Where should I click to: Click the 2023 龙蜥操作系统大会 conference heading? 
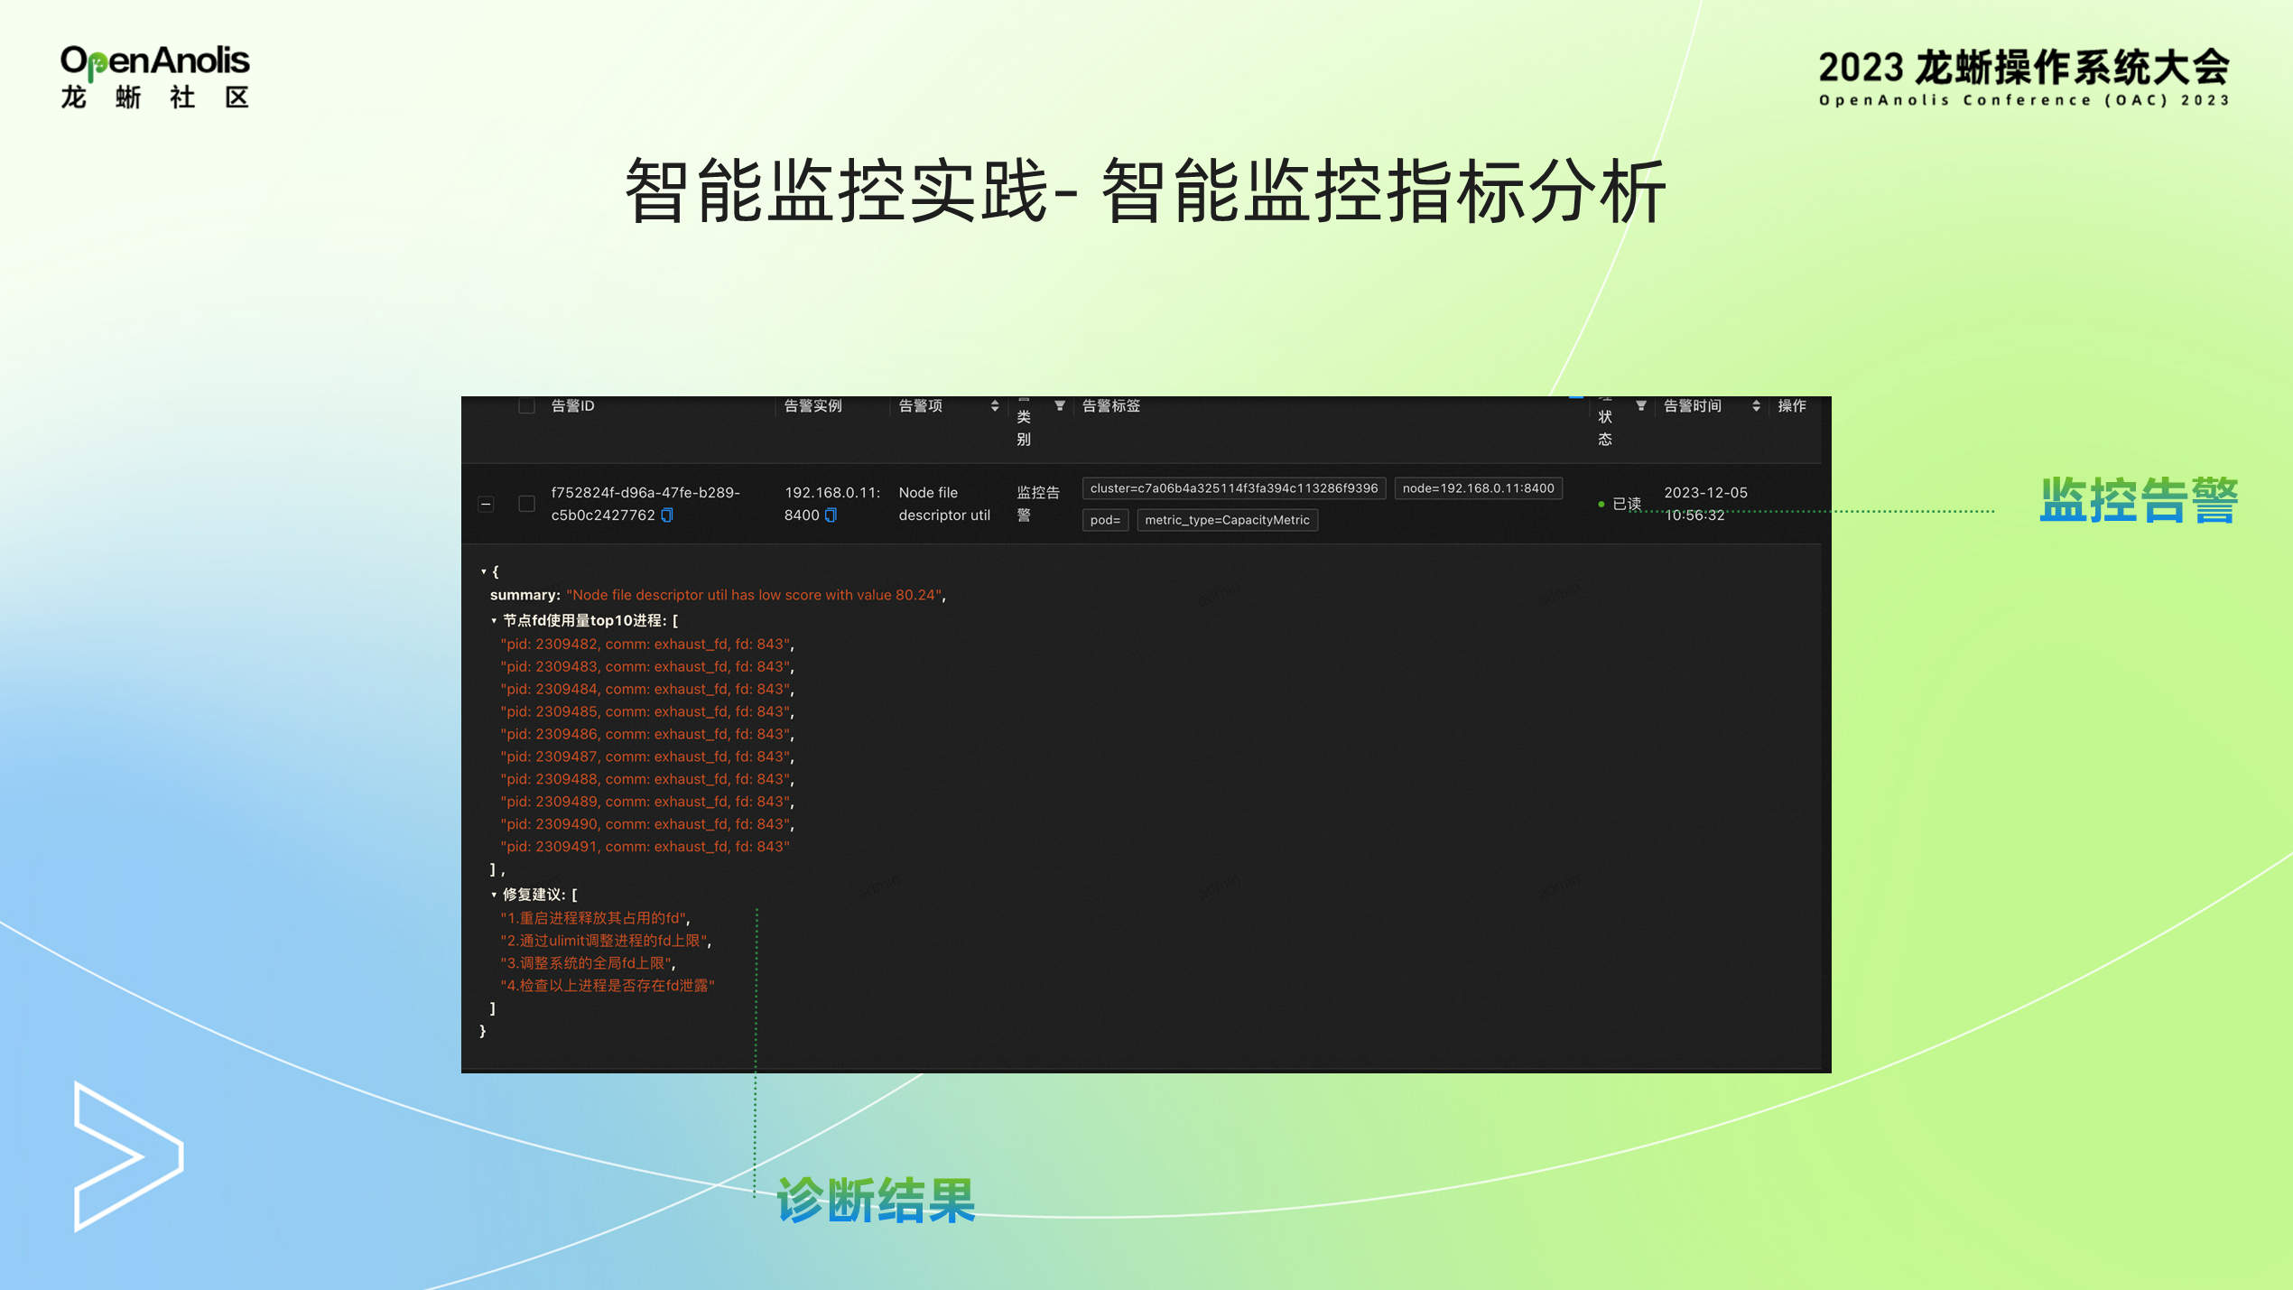[x=2024, y=78]
